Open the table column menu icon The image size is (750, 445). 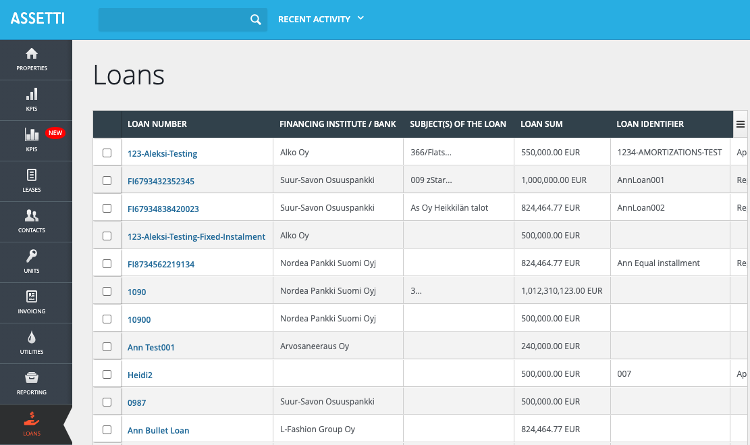[x=740, y=124]
